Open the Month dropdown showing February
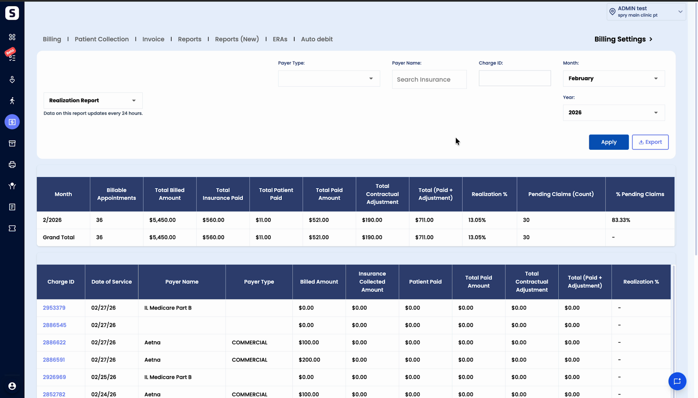The image size is (698, 398). tap(614, 79)
